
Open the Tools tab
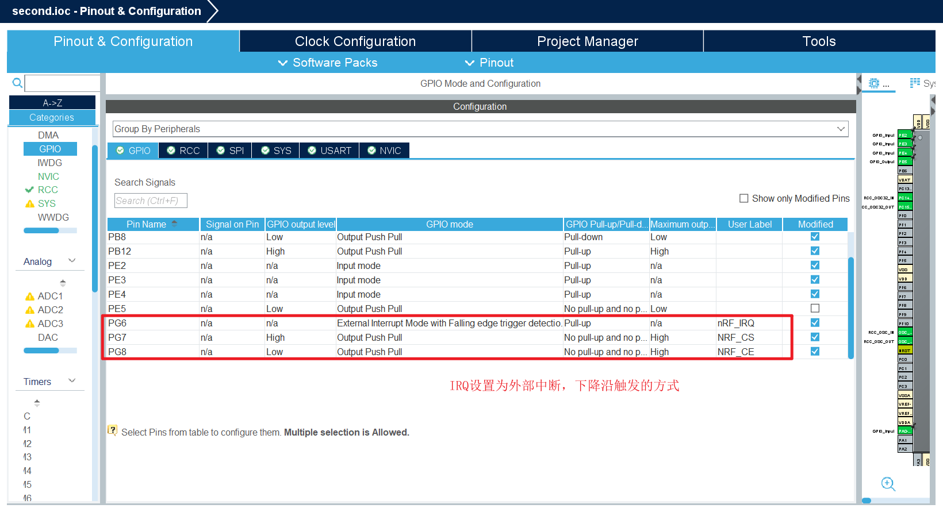pyautogui.click(x=819, y=41)
